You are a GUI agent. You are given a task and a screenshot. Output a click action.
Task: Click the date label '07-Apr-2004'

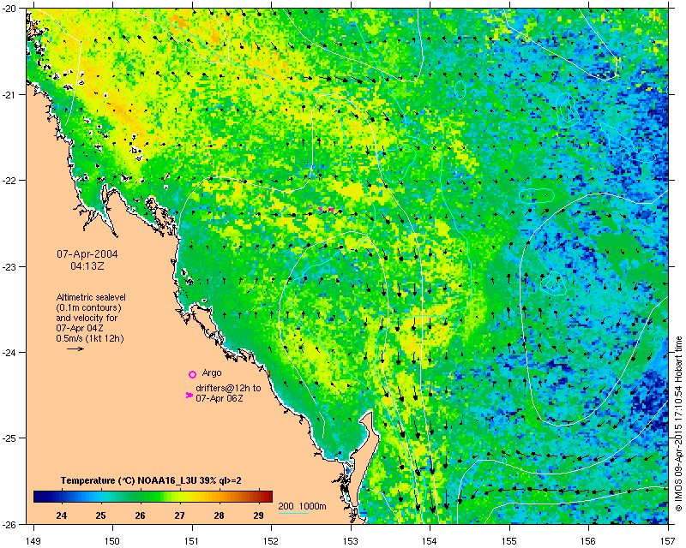(87, 254)
